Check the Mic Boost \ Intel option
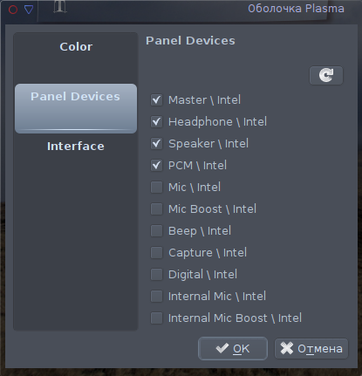362x376 pixels. coord(156,209)
